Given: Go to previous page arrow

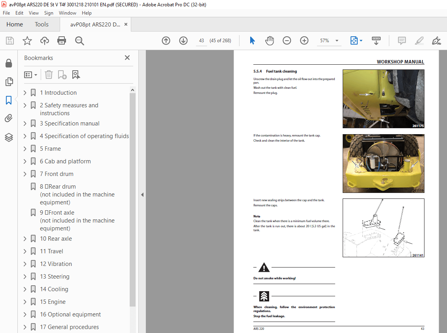Looking at the screenshot, I should pyautogui.click(x=166, y=41).
